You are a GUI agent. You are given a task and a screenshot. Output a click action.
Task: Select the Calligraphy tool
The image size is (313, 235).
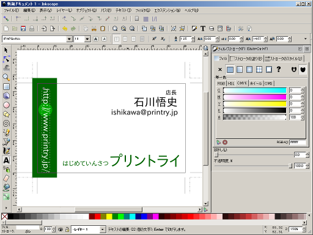pos(6,151)
